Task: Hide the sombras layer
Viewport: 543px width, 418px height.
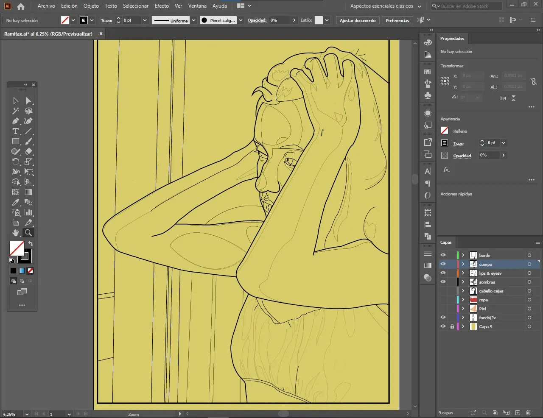Action: (443, 282)
